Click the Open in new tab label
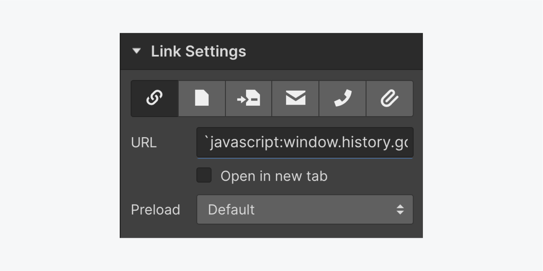Viewport: 543px width, 271px height. [274, 176]
